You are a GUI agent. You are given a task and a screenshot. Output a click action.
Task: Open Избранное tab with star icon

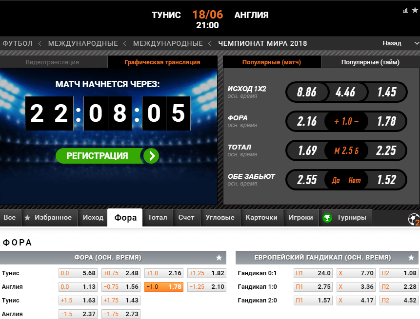click(x=49, y=218)
